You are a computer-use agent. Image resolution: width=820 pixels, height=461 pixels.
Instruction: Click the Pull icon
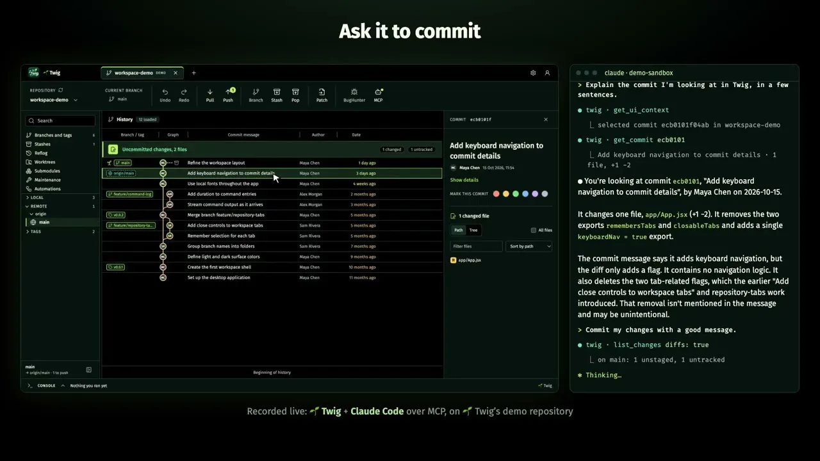pos(209,95)
